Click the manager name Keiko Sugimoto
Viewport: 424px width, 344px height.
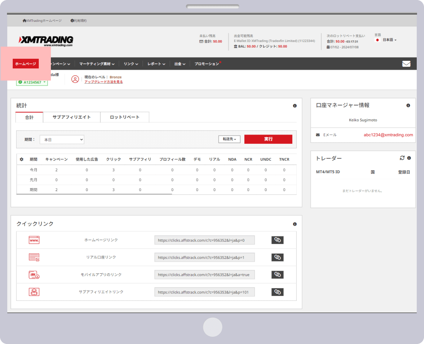[363, 120]
